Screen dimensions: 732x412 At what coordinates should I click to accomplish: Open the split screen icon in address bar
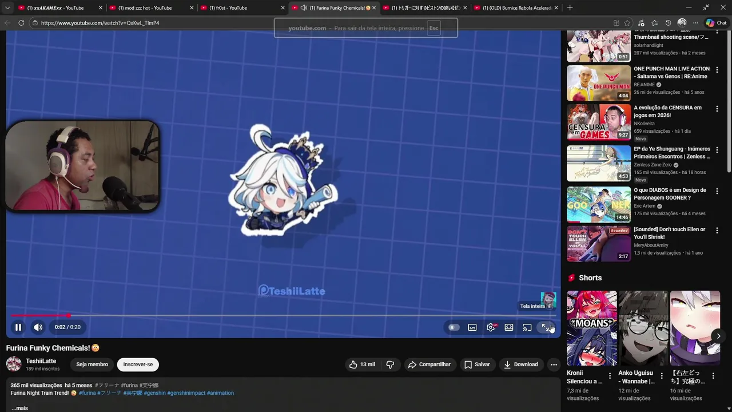pyautogui.click(x=616, y=23)
